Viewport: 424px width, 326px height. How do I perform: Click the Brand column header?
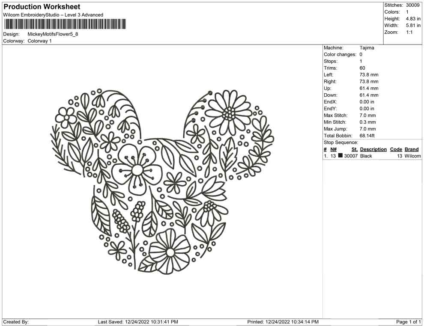pyautogui.click(x=412, y=149)
